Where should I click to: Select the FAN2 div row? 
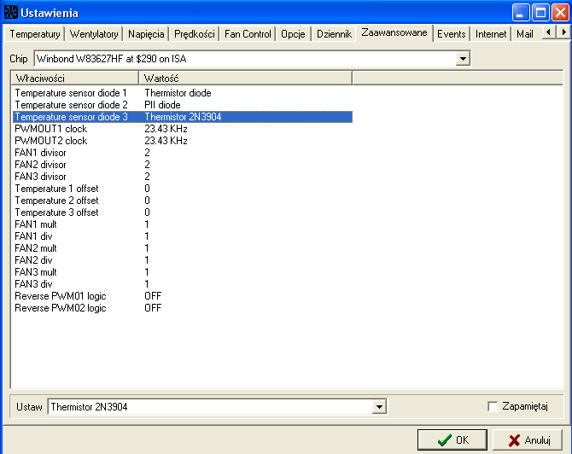tap(183, 260)
